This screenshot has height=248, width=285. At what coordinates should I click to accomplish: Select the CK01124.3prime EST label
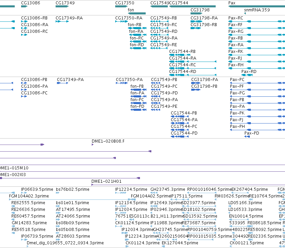tap(143, 243)
